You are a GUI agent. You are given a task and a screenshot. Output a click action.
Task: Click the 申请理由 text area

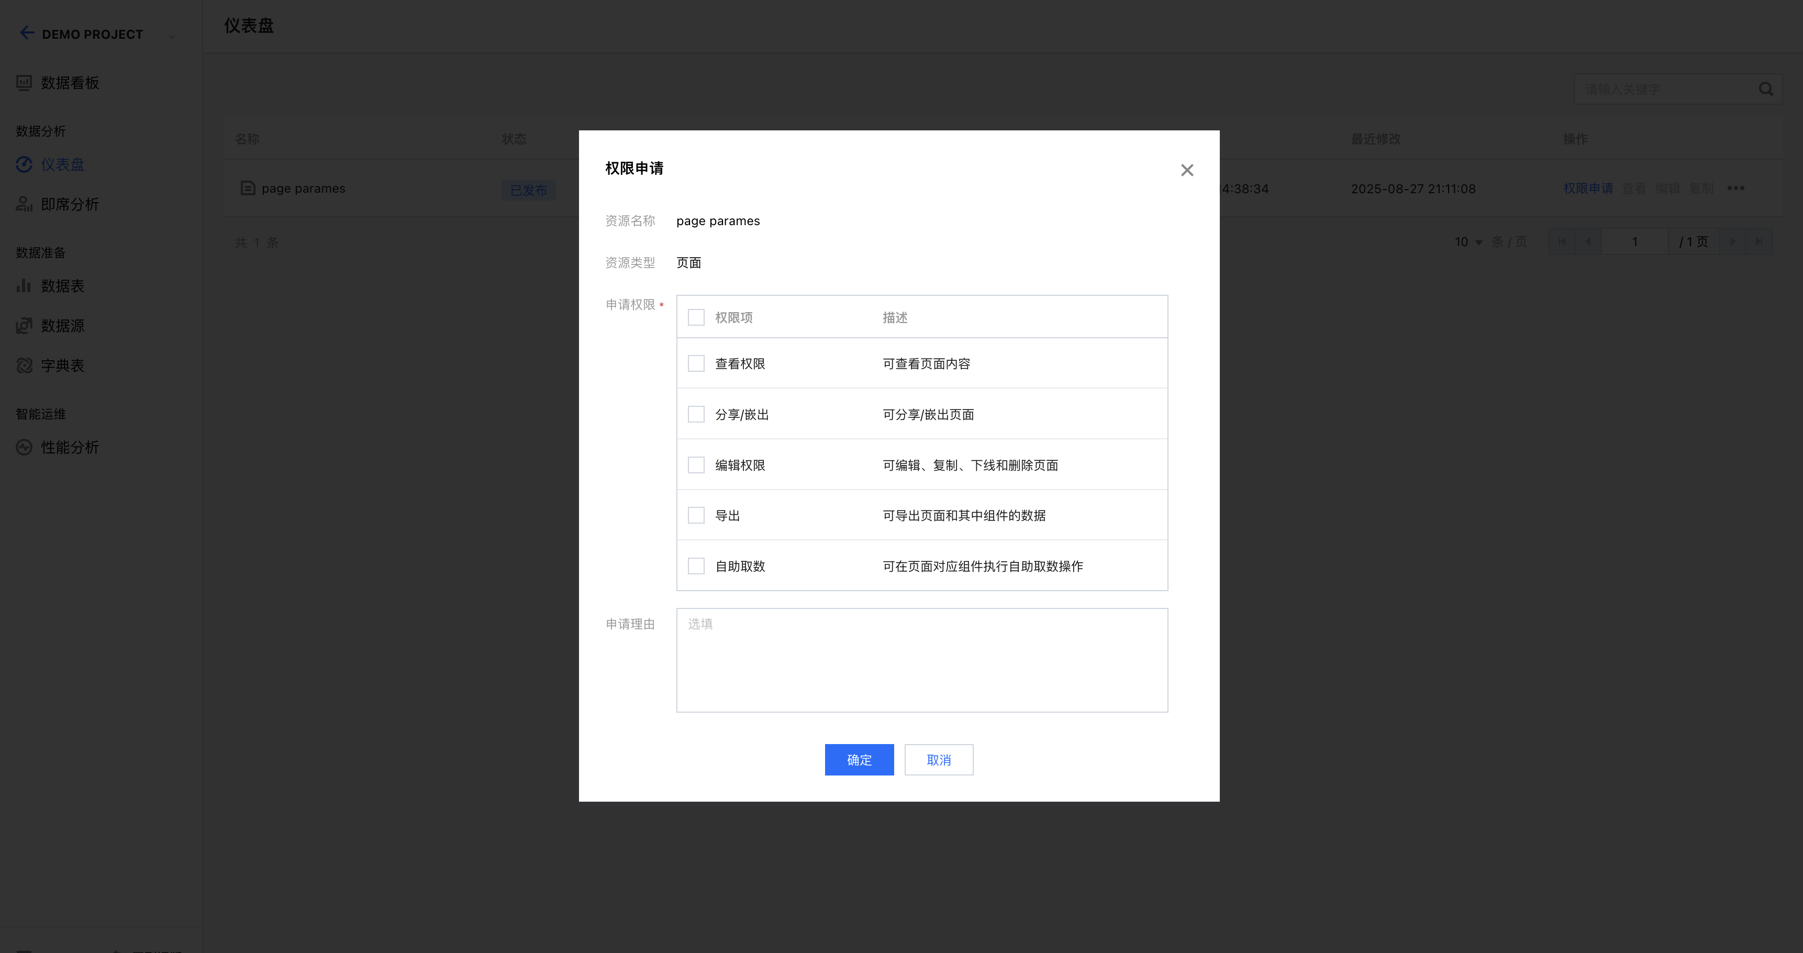click(921, 660)
